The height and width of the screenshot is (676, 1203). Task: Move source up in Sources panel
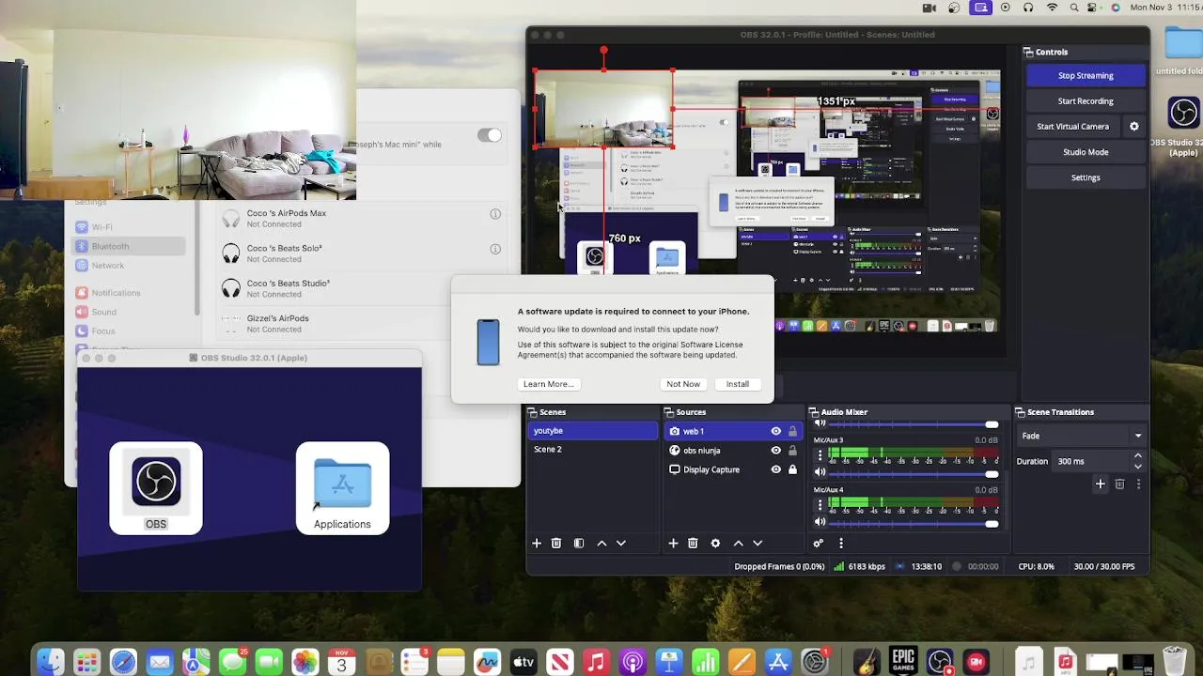pos(738,543)
